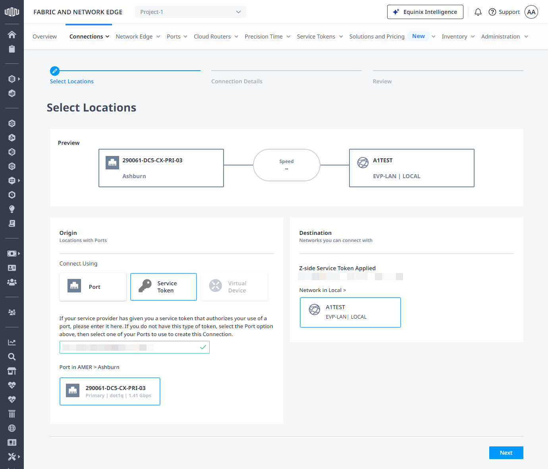Click the Equinix logo in the sidebar
The width and height of the screenshot is (548, 469).
(x=12, y=12)
